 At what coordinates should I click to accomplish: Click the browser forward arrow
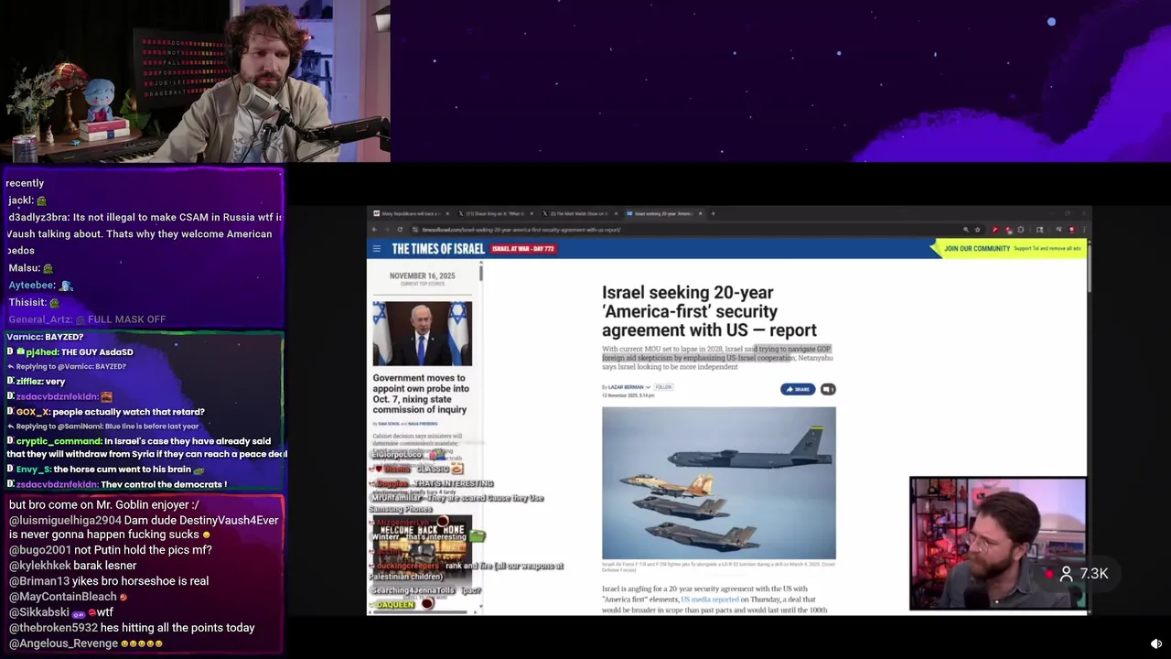click(387, 230)
